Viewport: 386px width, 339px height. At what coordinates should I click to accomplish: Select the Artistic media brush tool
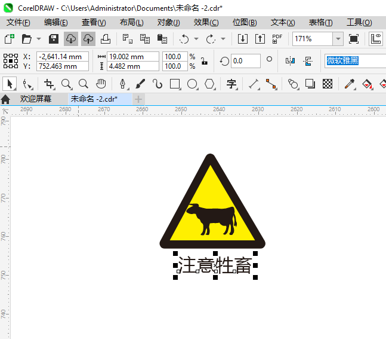click(140, 84)
